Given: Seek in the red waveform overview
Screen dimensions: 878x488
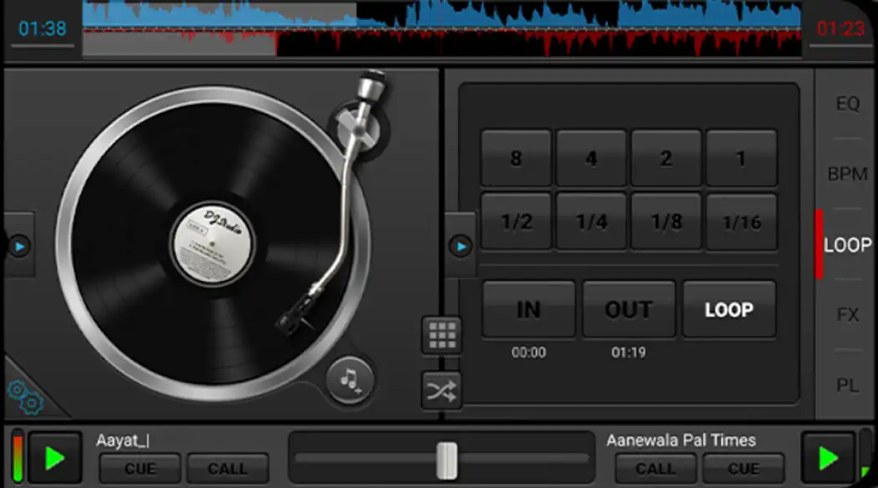Looking at the screenshot, I should [x=442, y=43].
